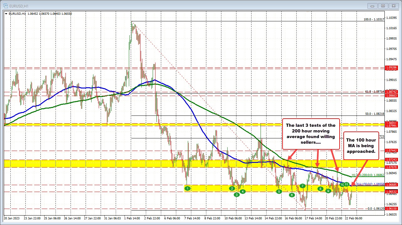Viewport: 402px width, 225px height.
Task: Click the 100 hour MA annotation box
Action: click(x=361, y=145)
